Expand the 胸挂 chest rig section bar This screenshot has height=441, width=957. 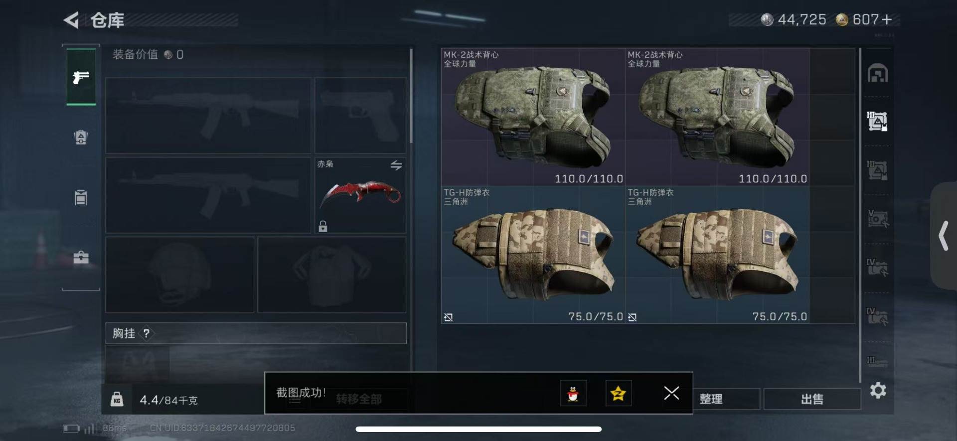click(256, 333)
